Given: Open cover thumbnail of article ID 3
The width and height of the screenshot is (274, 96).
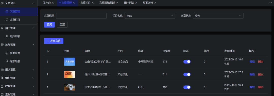Looking at the screenshot, I should coord(70,62).
